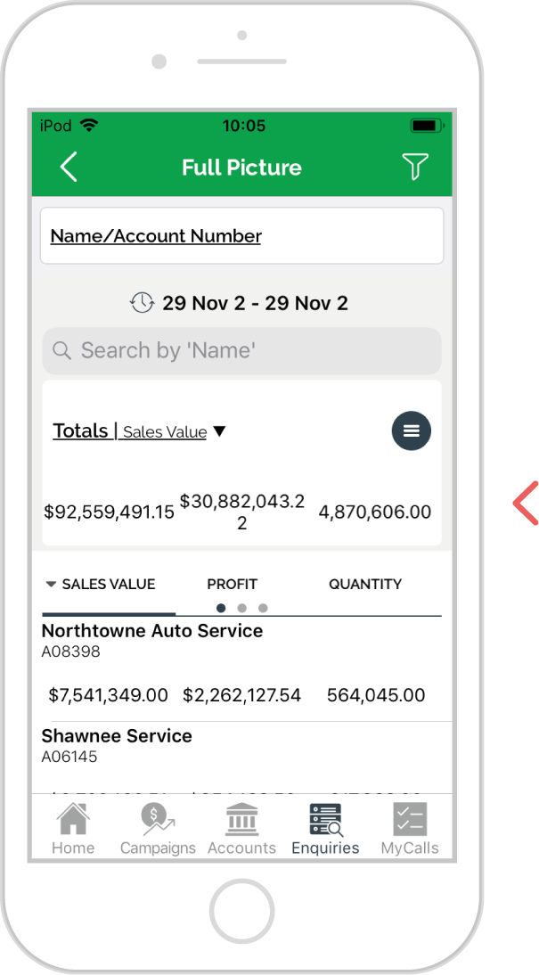The image size is (539, 975).
Task: Open Accounts bank icon
Action: 241,819
